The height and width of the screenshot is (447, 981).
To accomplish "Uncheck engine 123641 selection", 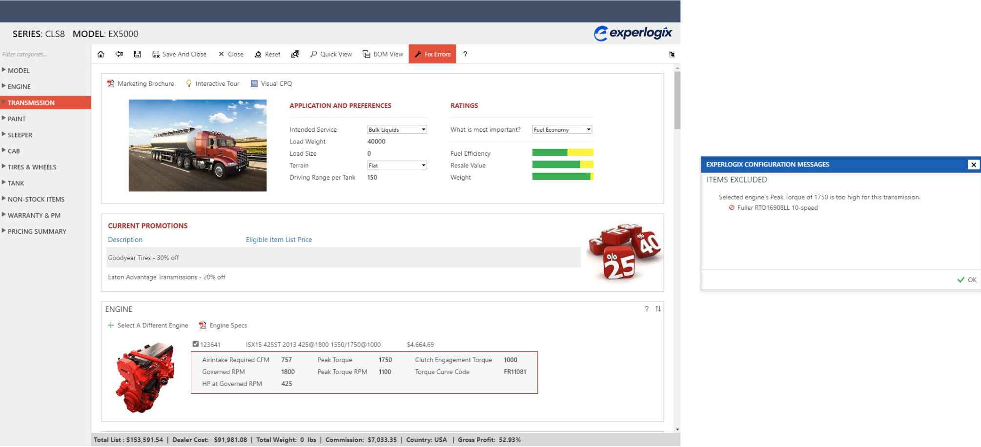I will click(x=195, y=344).
